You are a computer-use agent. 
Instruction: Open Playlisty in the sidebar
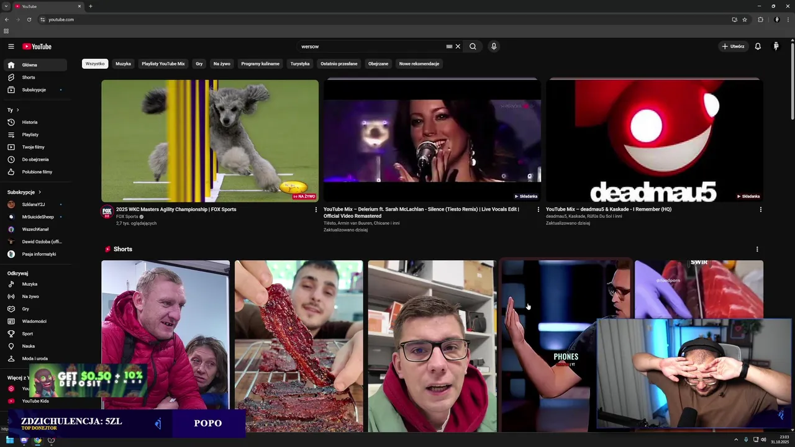pyautogui.click(x=36, y=134)
